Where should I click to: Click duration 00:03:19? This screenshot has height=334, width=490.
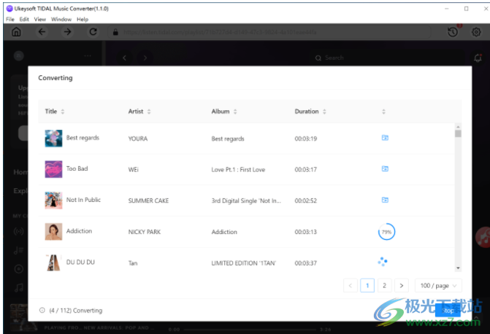tap(306, 139)
